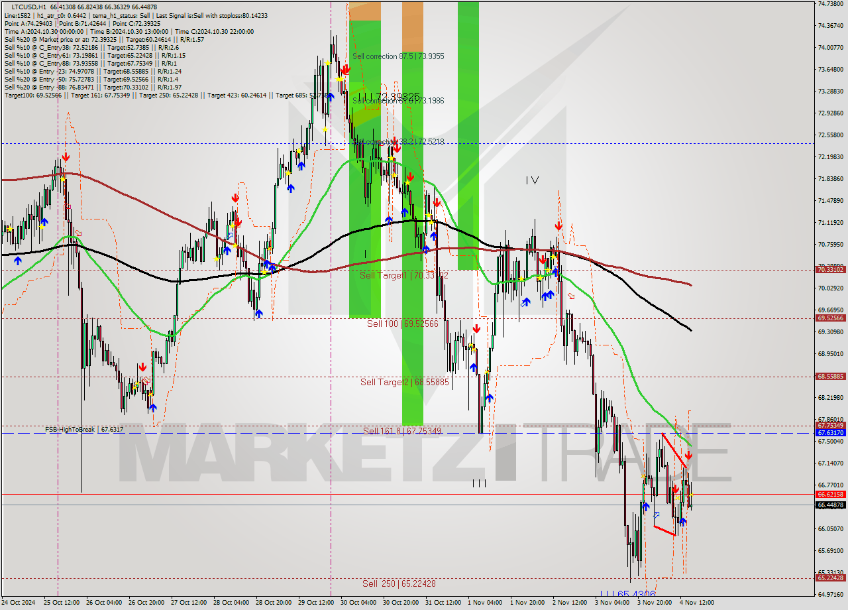This screenshot has width=848, height=610.
Task: Click the red 67.75349 price tag on axis
Action: (830, 426)
